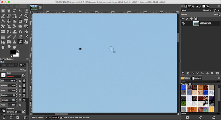The image size is (221, 120).
Task: Select the Fuzzy Select magic wand tool
Action: tap(20, 11)
